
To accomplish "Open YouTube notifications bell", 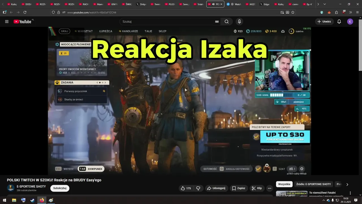I will point(339,22).
